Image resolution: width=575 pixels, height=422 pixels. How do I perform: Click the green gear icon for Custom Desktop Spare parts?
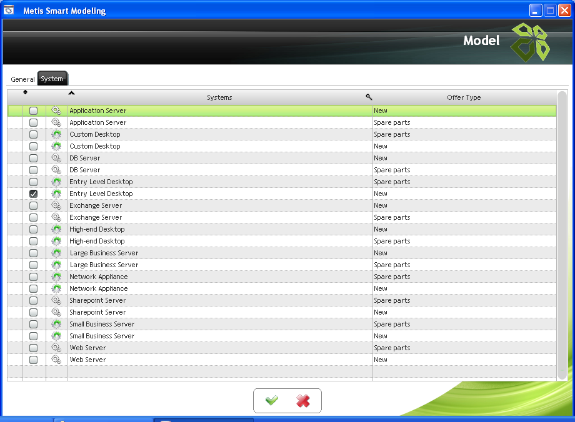point(56,134)
